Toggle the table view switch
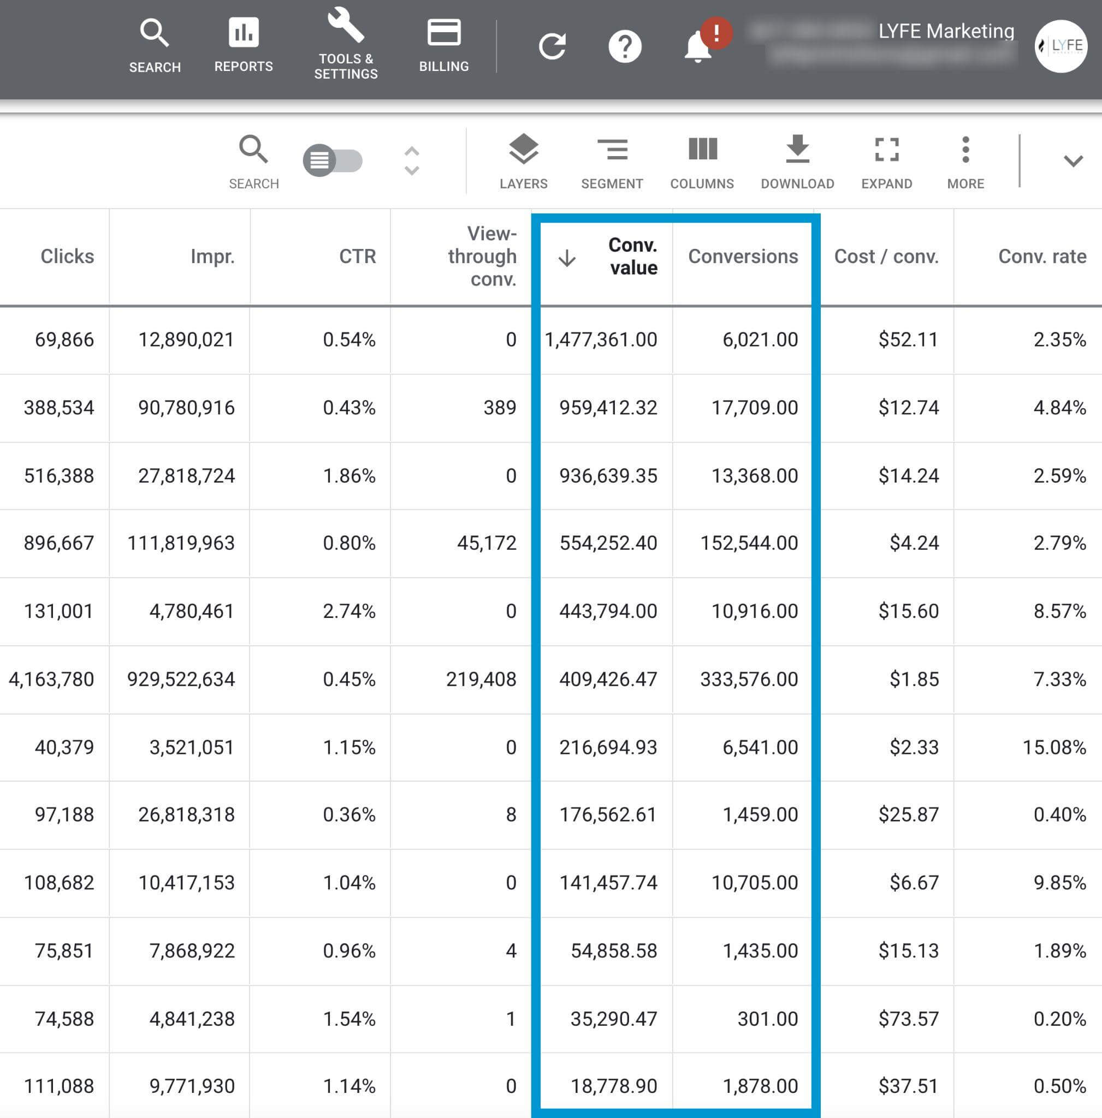Image resolution: width=1102 pixels, height=1118 pixels. tap(333, 160)
